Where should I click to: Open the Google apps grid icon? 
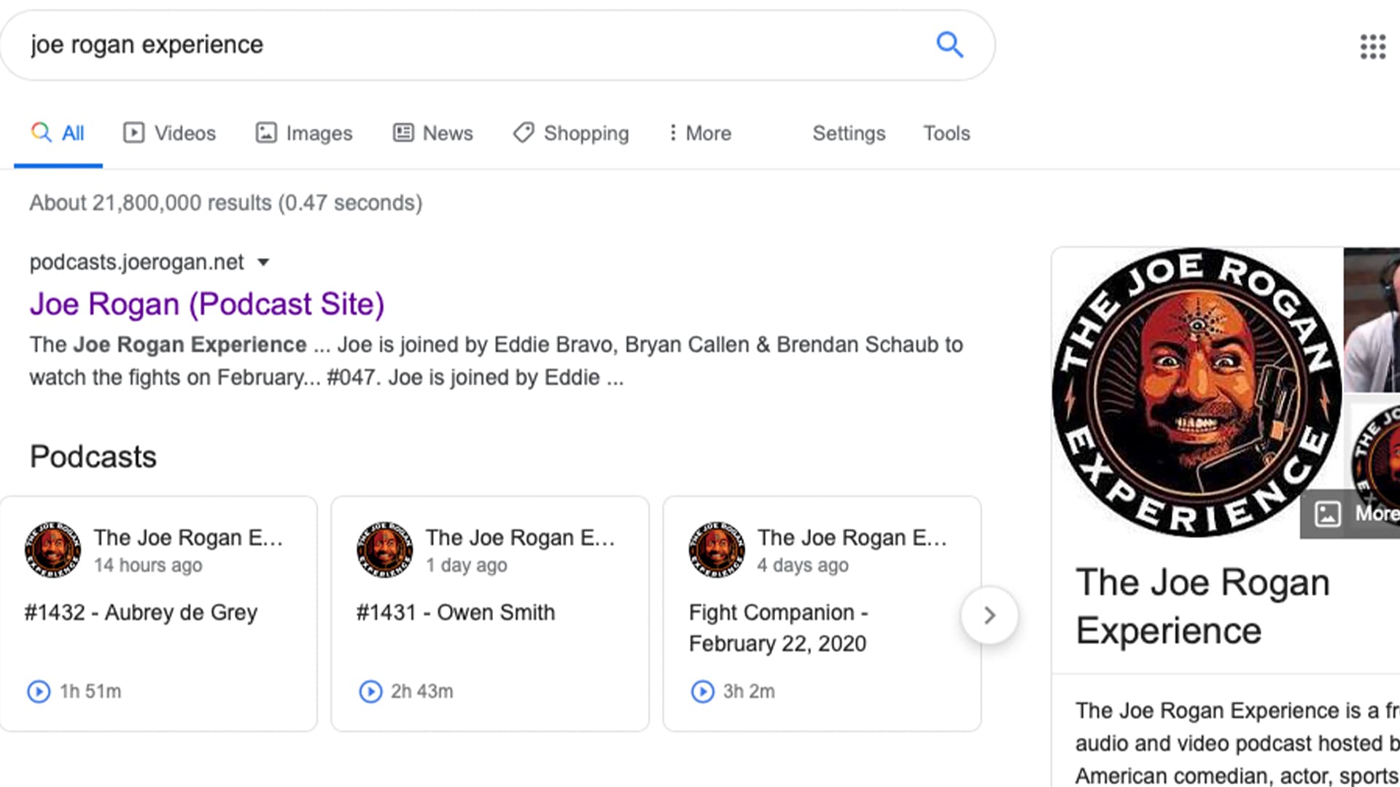point(1372,47)
